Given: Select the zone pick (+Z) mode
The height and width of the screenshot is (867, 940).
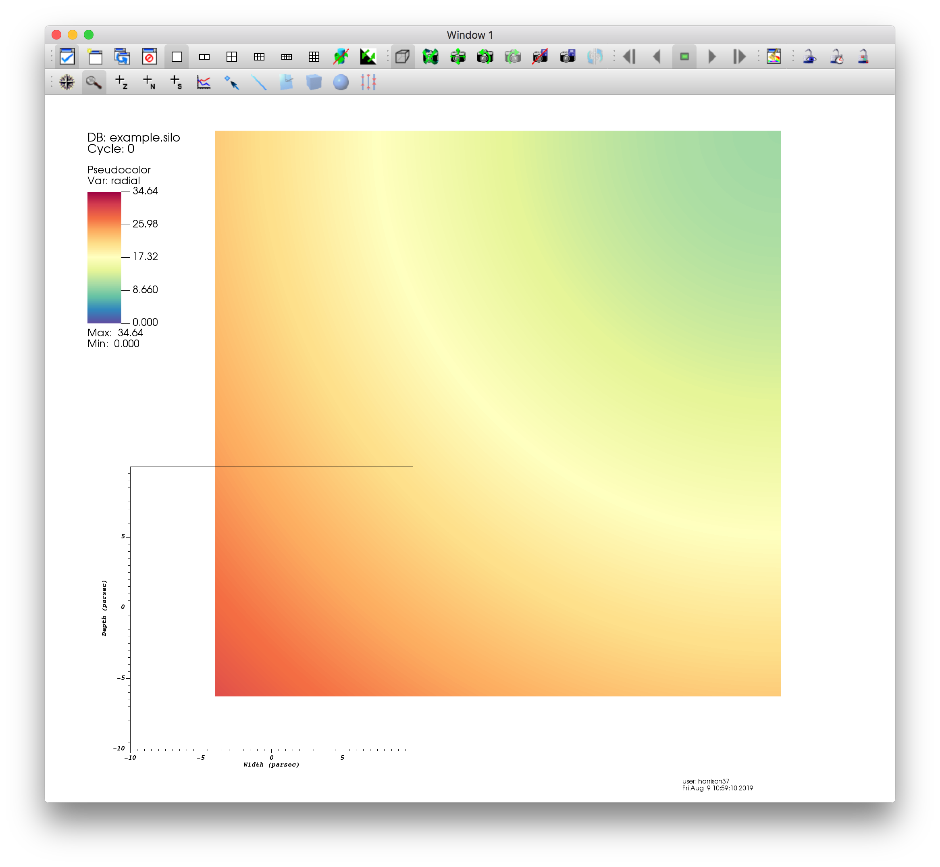Looking at the screenshot, I should [121, 82].
